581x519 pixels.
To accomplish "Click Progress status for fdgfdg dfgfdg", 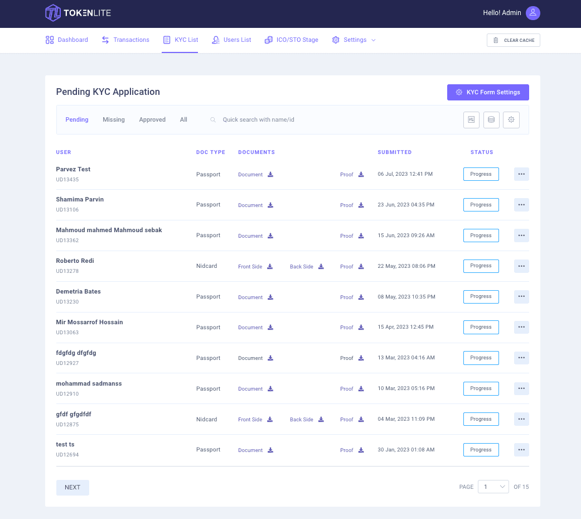I will (481, 358).
